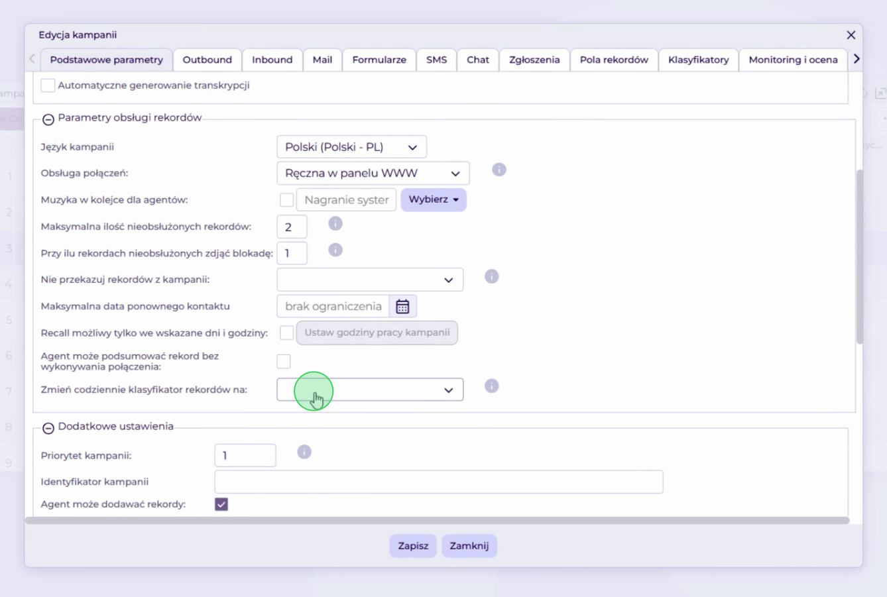Show info for Priorytet kampanii
This screenshot has width=887, height=597.
(304, 453)
